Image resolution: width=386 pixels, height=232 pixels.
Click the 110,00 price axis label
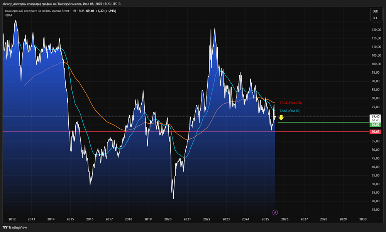[x=376, y=47]
